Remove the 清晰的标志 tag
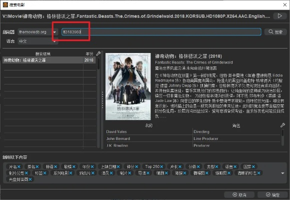 pyautogui.click(x=258, y=173)
